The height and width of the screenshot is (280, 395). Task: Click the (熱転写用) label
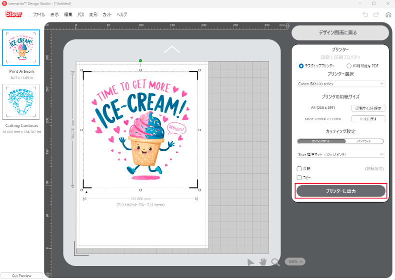pyautogui.click(x=374, y=169)
